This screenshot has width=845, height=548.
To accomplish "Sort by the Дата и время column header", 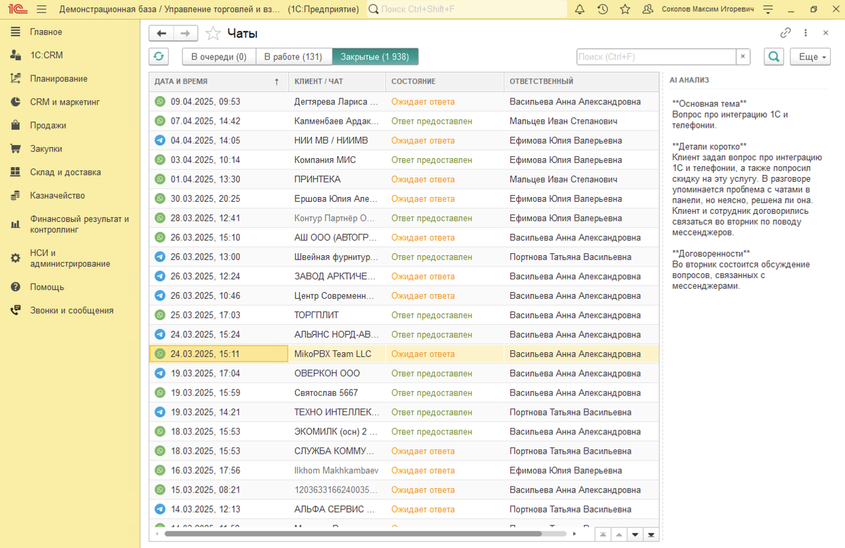I will click(181, 82).
